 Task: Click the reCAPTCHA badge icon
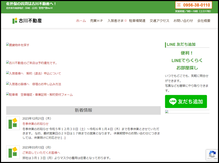pyautogui.click(x=212, y=155)
